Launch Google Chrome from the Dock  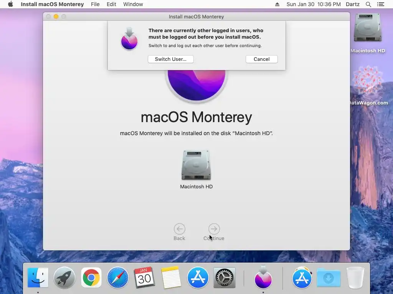91,278
